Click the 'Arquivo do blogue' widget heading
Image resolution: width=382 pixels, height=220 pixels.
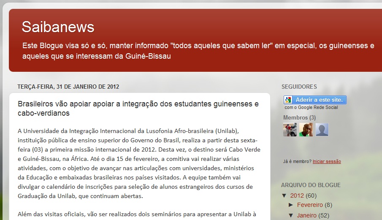[x=311, y=185]
